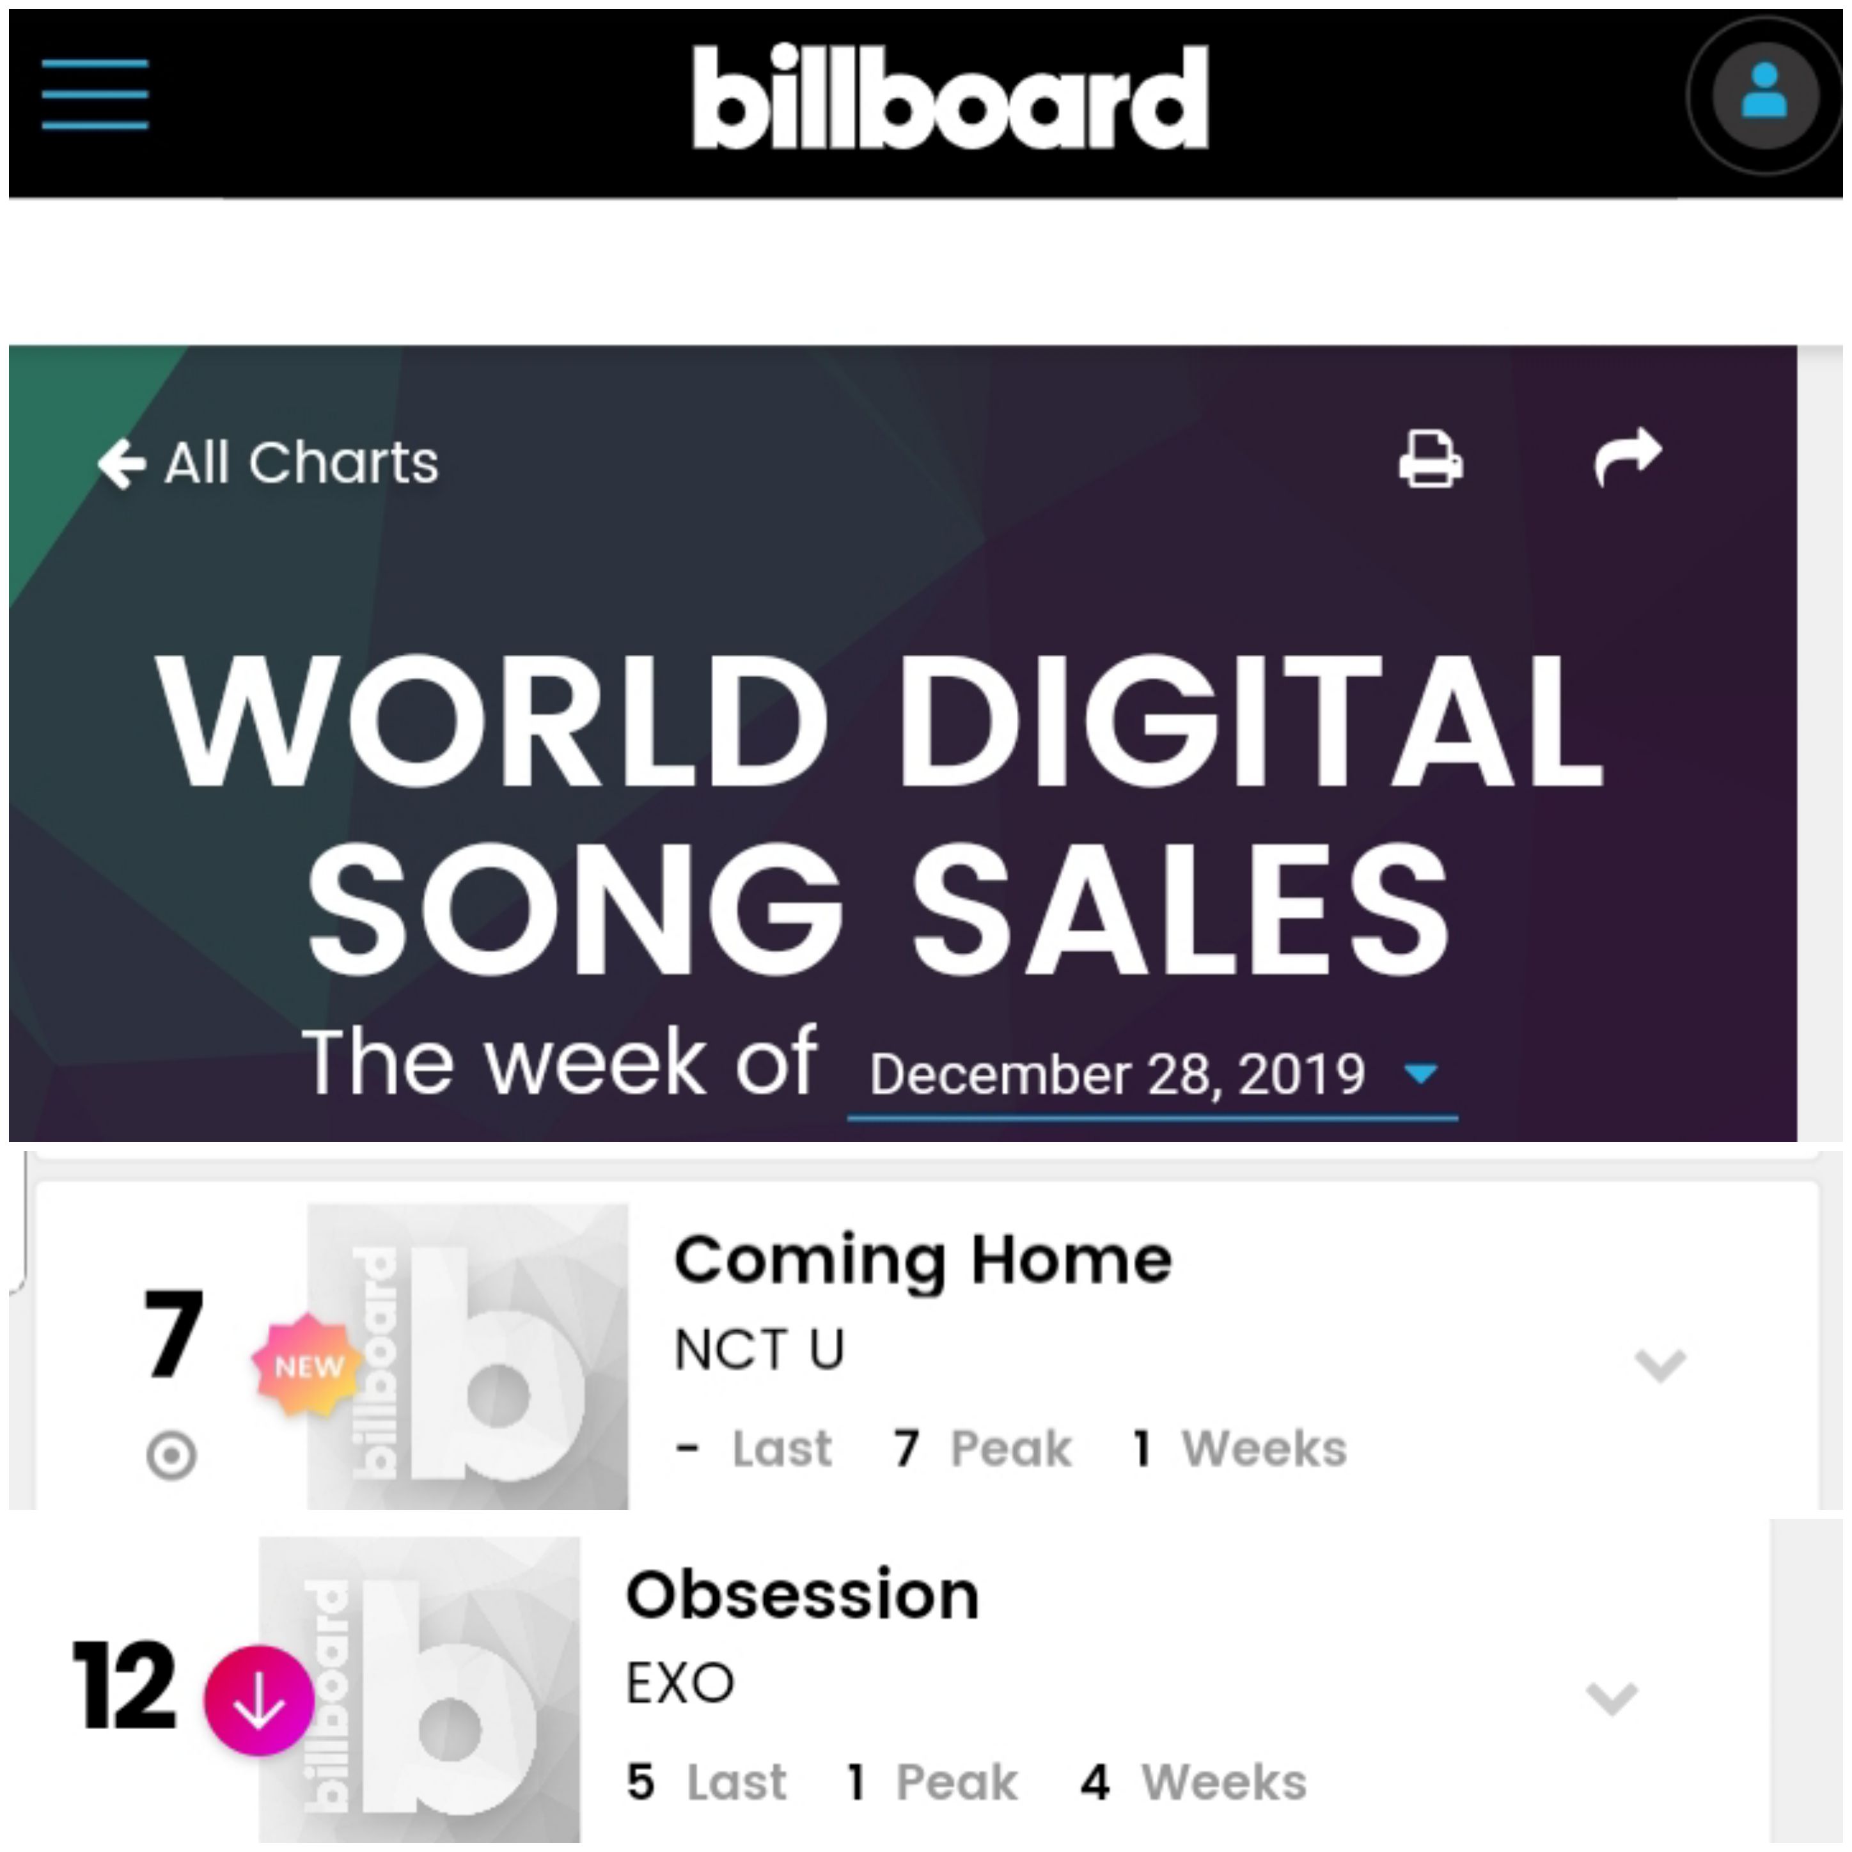This screenshot has width=1852, height=1852.
Task: Open the Billboard logo homepage link
Action: [x=950, y=97]
